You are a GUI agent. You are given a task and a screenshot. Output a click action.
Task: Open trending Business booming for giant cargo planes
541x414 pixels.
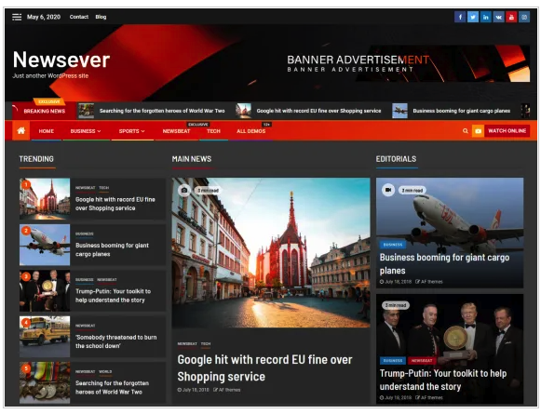[112, 249]
